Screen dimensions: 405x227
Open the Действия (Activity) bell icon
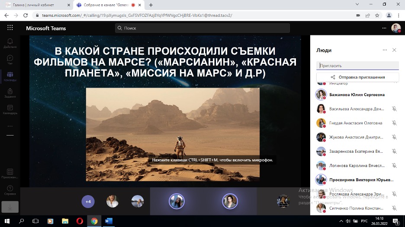pyautogui.click(x=10, y=43)
